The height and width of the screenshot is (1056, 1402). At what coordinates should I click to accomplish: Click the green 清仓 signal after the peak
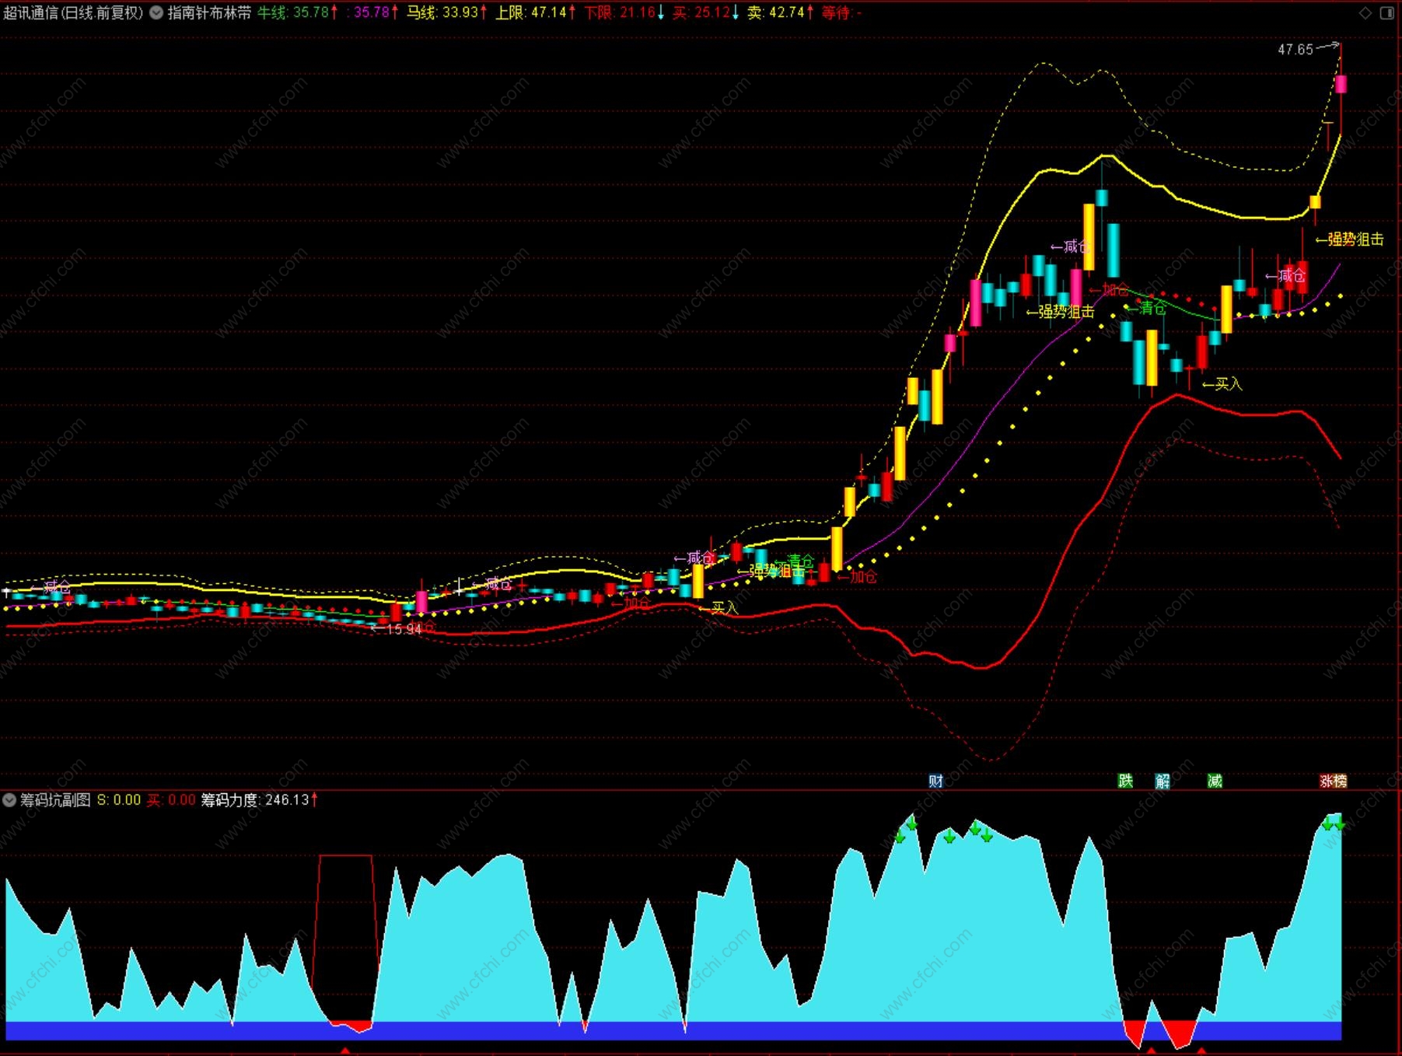[1145, 309]
